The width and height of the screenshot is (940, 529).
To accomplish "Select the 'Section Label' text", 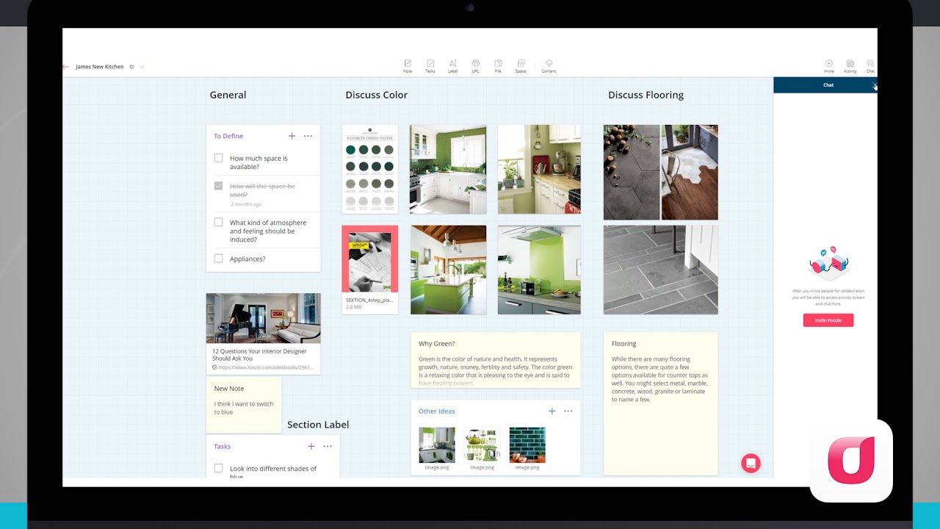I will pos(318,425).
